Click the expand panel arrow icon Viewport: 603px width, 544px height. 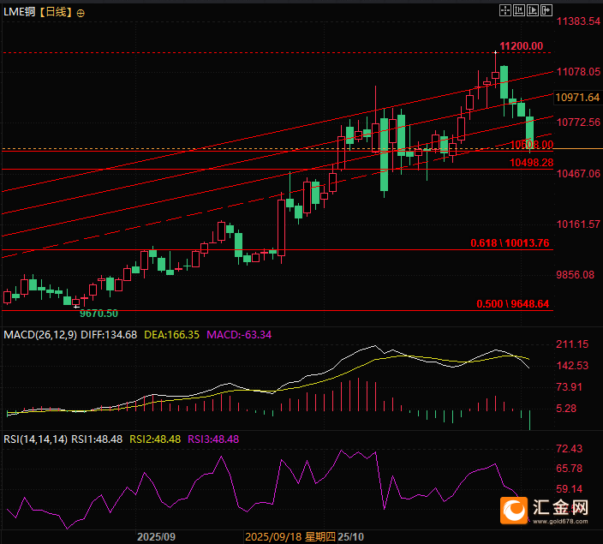click(x=546, y=10)
